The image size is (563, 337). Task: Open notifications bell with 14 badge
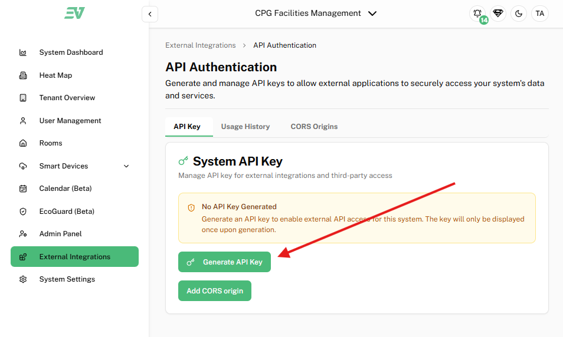click(x=477, y=14)
